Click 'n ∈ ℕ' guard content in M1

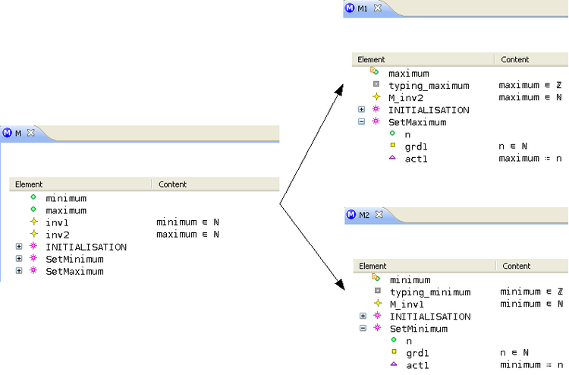[513, 147]
